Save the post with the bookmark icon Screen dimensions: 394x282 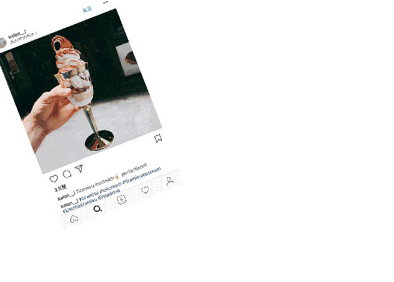(158, 139)
